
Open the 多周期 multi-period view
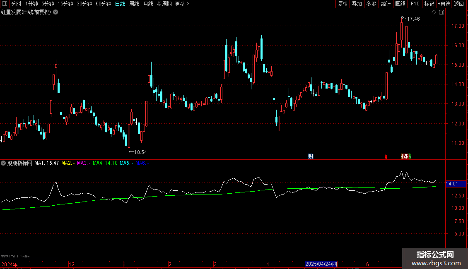164,4
